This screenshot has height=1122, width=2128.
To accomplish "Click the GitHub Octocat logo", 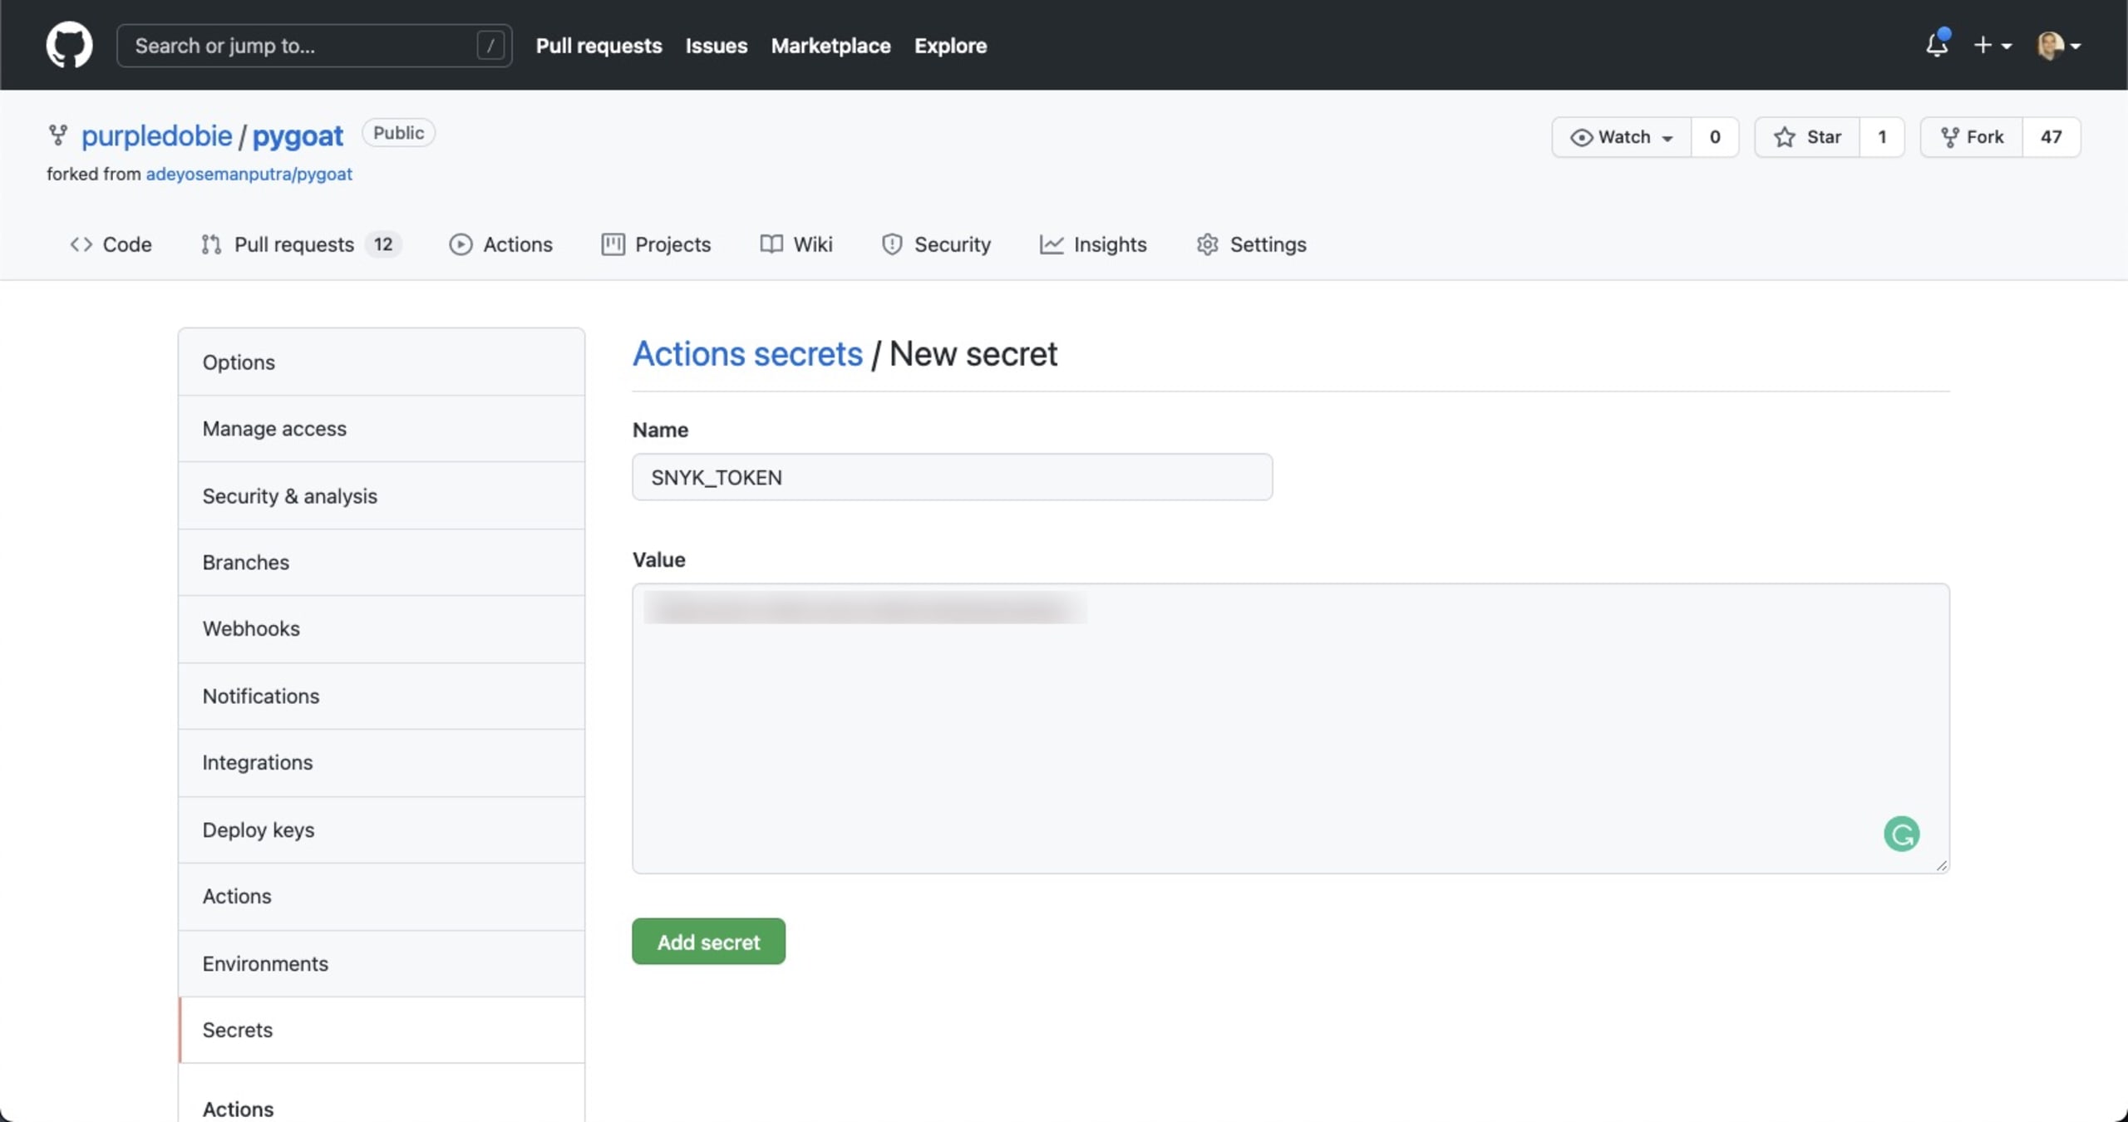I will coord(69,45).
